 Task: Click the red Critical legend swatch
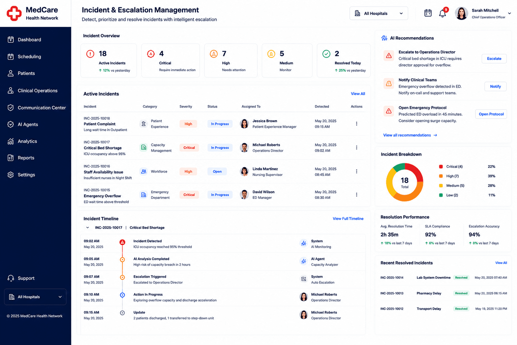(x=441, y=167)
